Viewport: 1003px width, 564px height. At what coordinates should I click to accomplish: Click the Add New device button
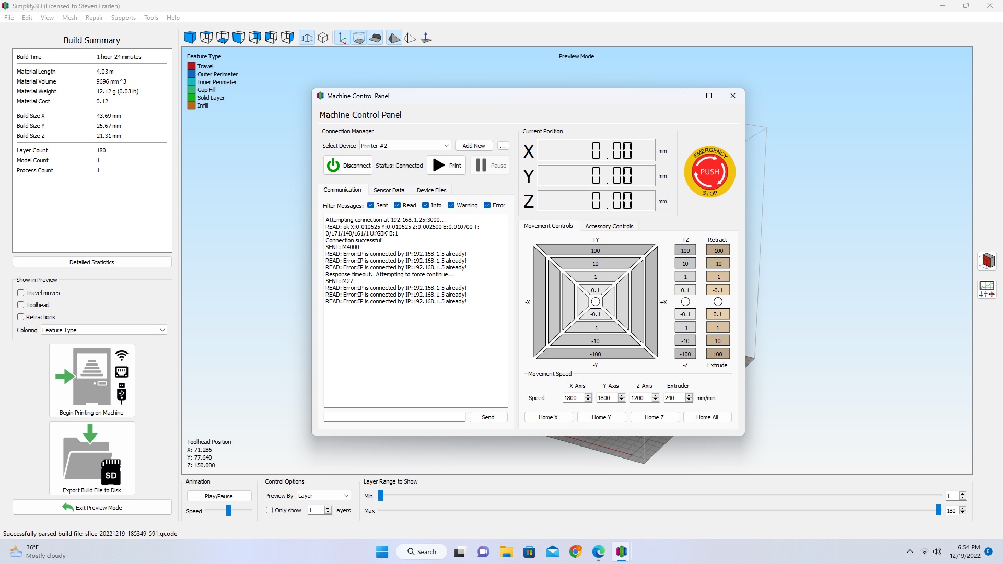tap(474, 146)
